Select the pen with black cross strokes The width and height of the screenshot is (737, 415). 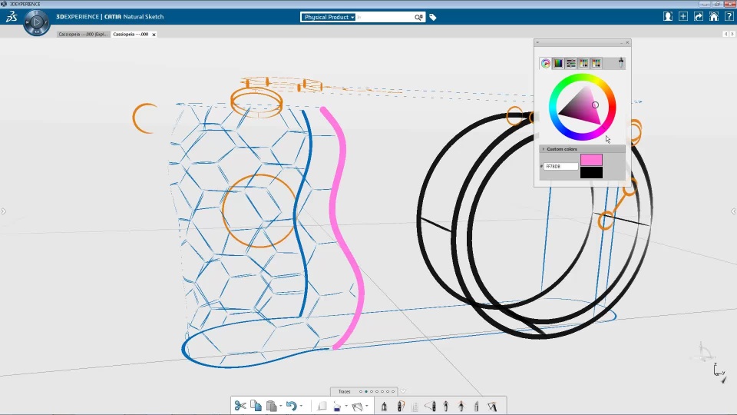[x=446, y=406]
